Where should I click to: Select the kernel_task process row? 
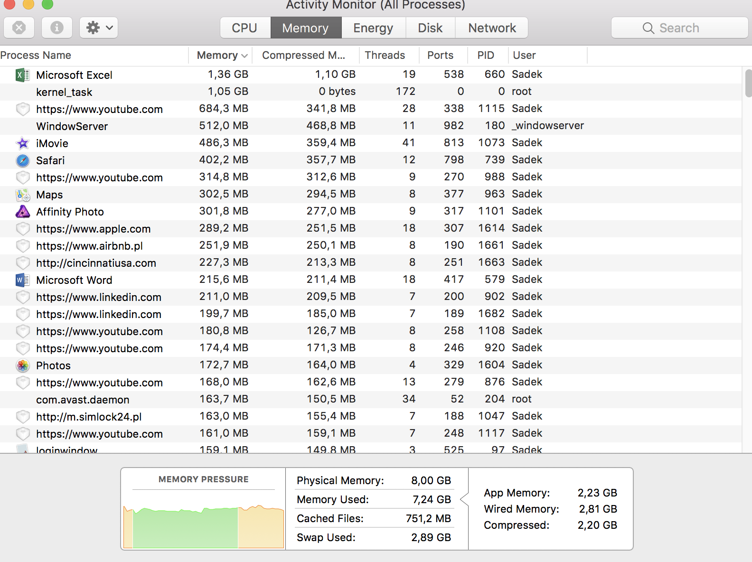pyautogui.click(x=370, y=92)
